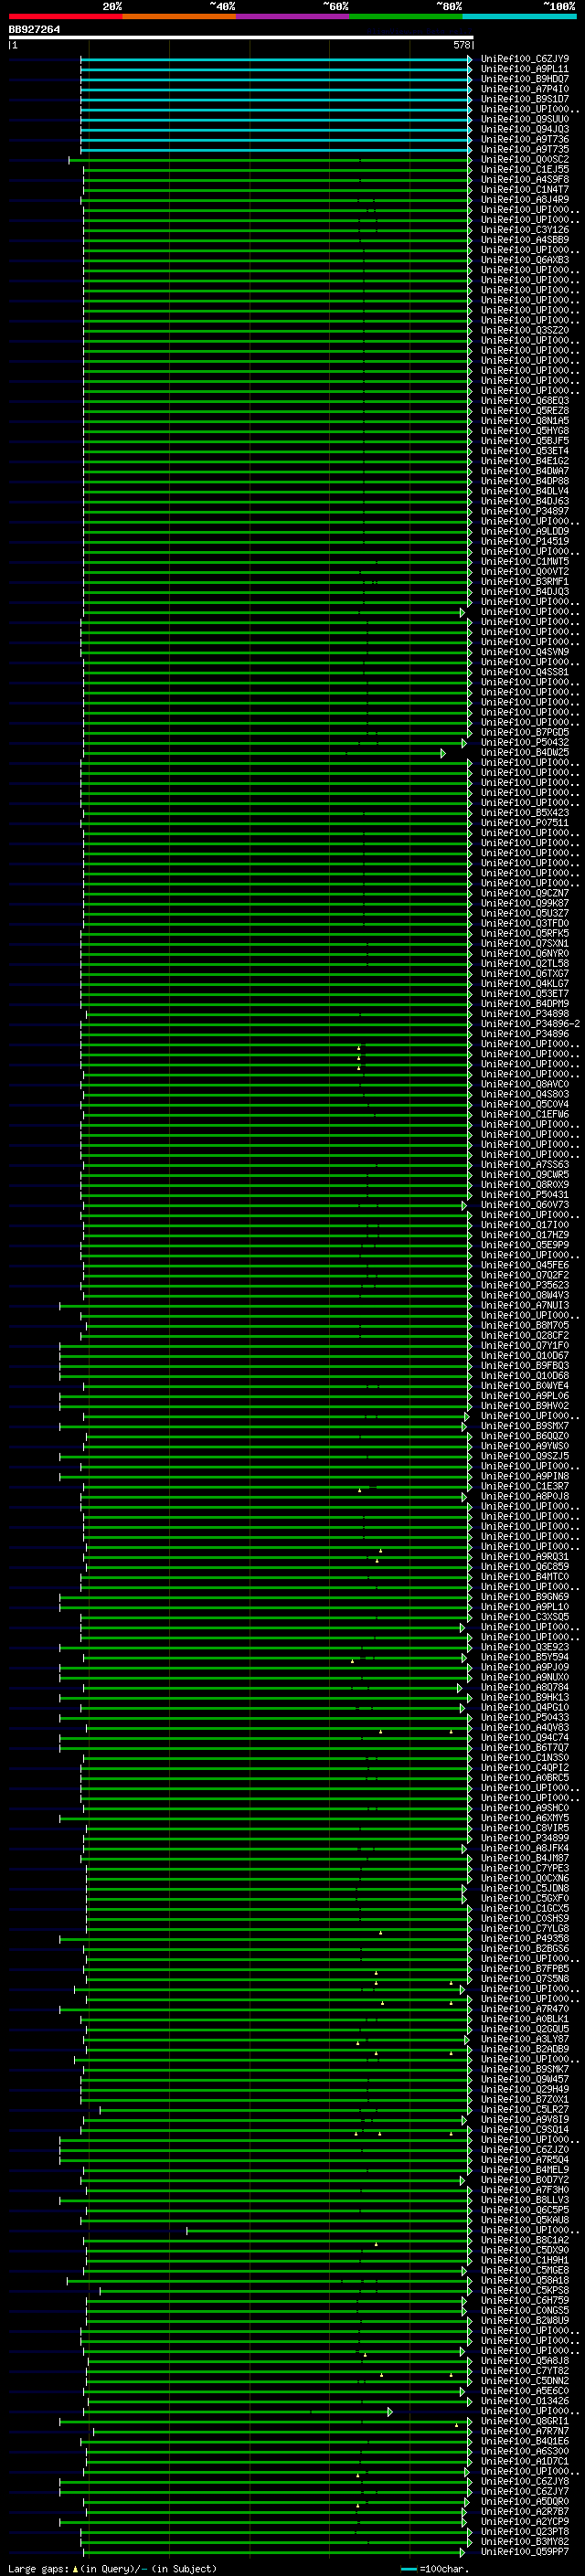This screenshot has height=2576, width=585.
Task: Select hit UniRef100_C1EJ55
Action: tap(525, 170)
